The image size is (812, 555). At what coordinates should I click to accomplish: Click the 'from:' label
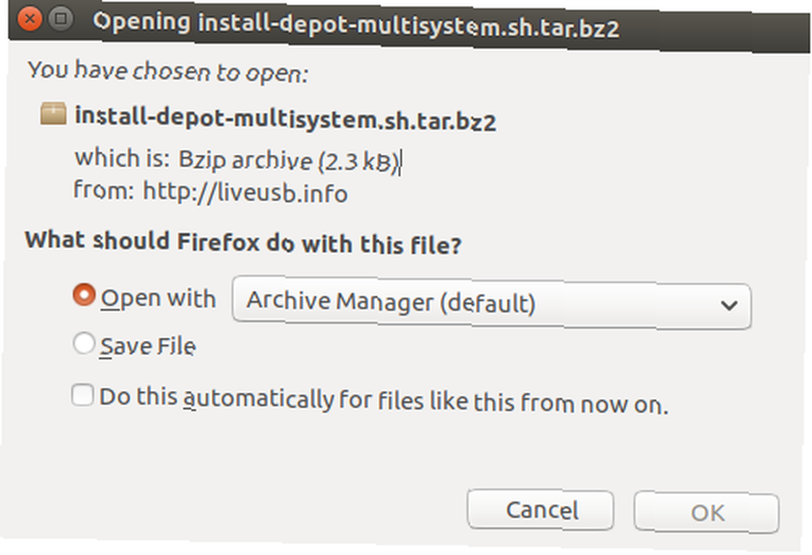coord(104,189)
